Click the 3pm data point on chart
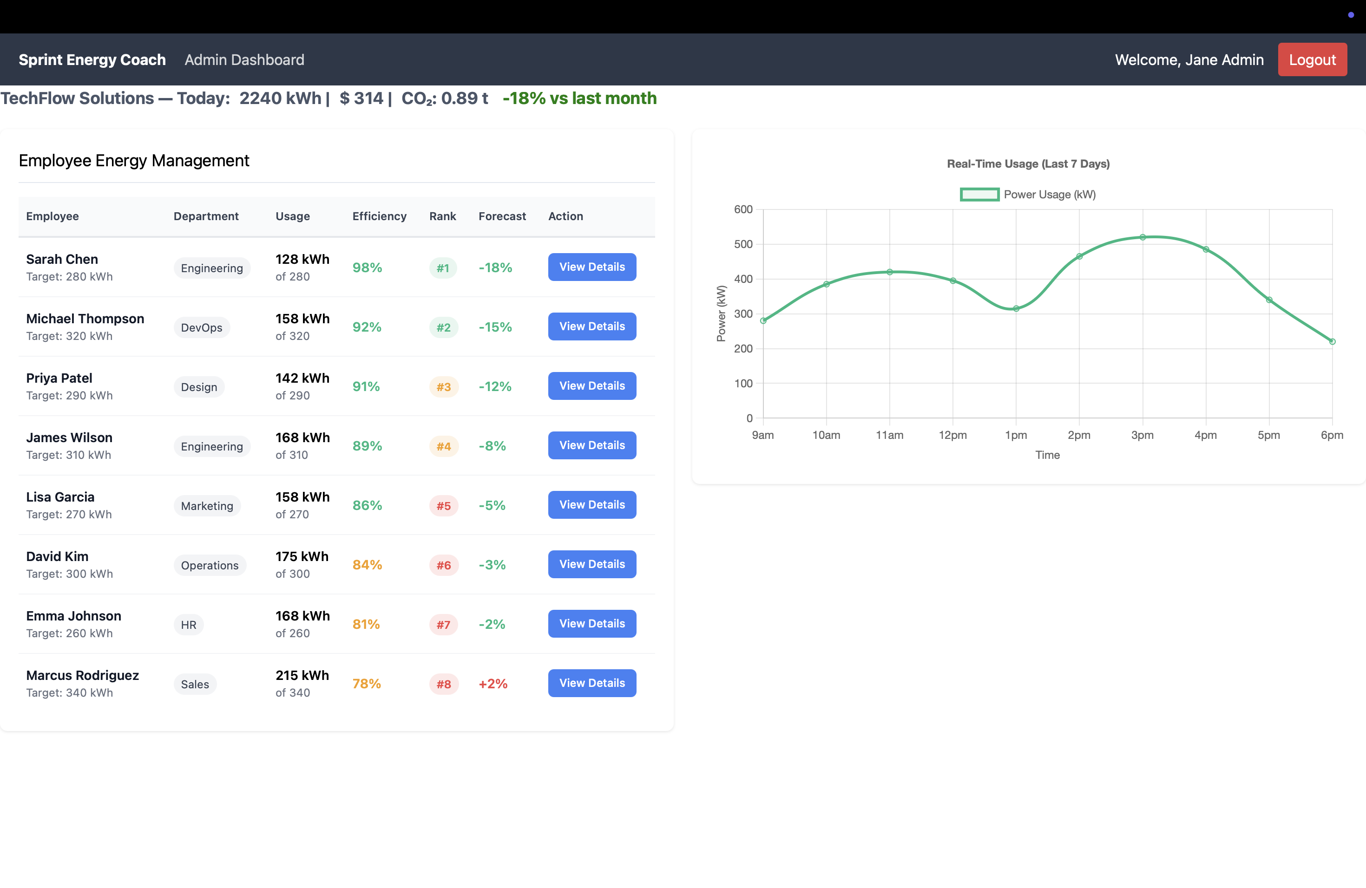Screen dimensions: 1366x888 pos(1142,237)
